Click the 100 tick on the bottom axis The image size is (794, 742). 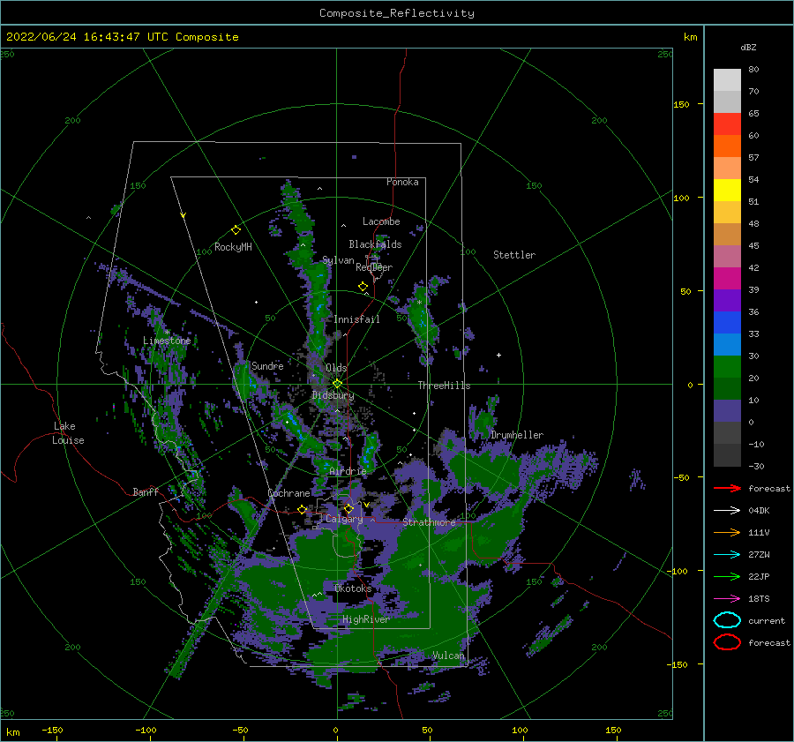(520, 730)
